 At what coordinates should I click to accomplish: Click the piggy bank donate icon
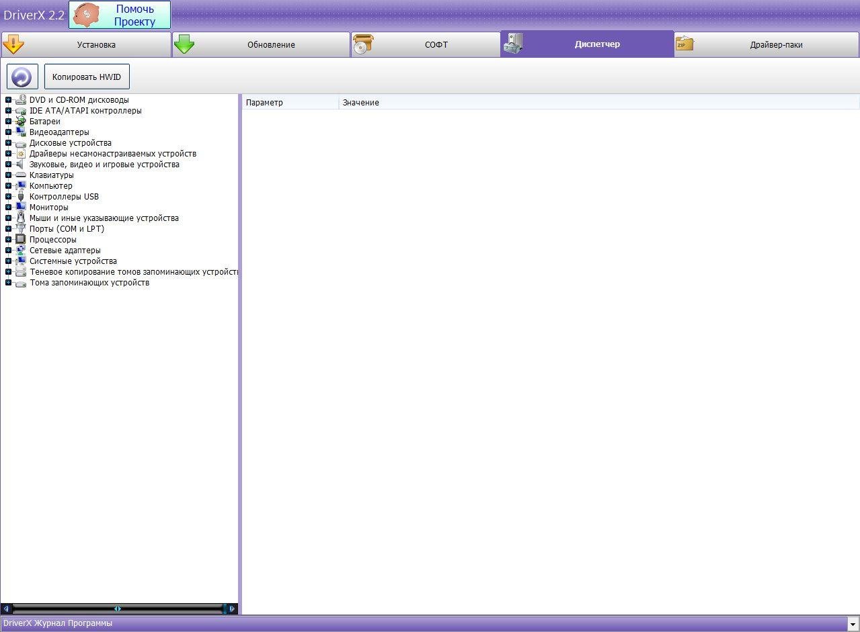point(86,15)
